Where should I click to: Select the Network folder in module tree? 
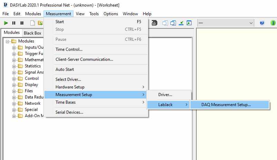coord(32,103)
